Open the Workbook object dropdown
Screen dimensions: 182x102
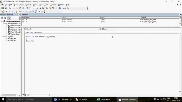pos(100,29)
